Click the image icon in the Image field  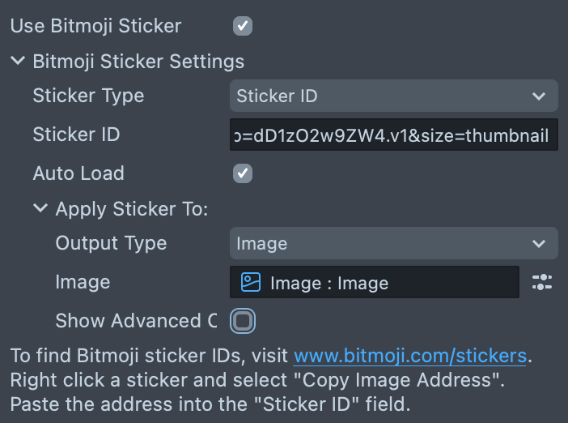point(251,282)
